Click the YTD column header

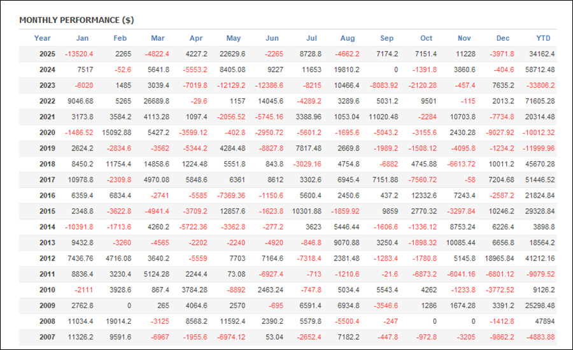(544, 38)
